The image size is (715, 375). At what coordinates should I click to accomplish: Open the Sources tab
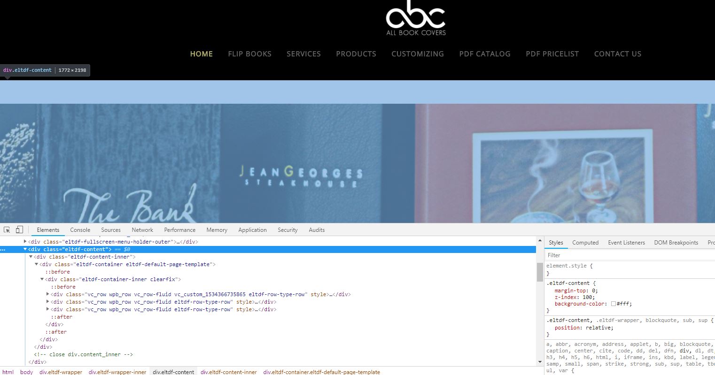point(111,230)
